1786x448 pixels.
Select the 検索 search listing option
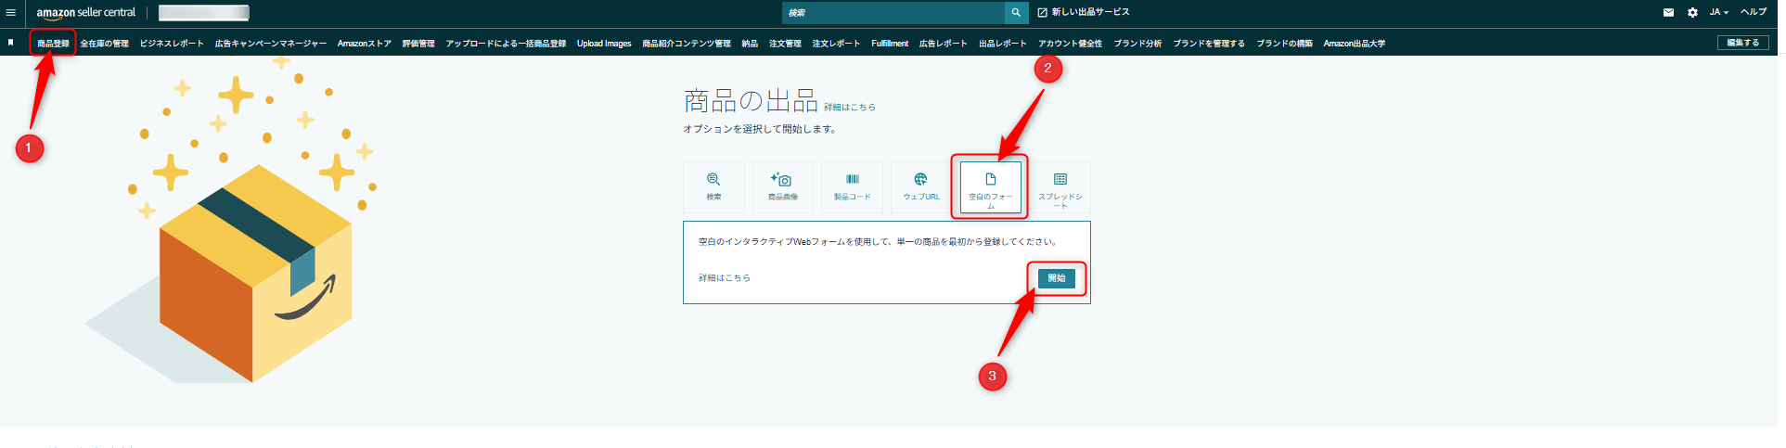(x=713, y=186)
